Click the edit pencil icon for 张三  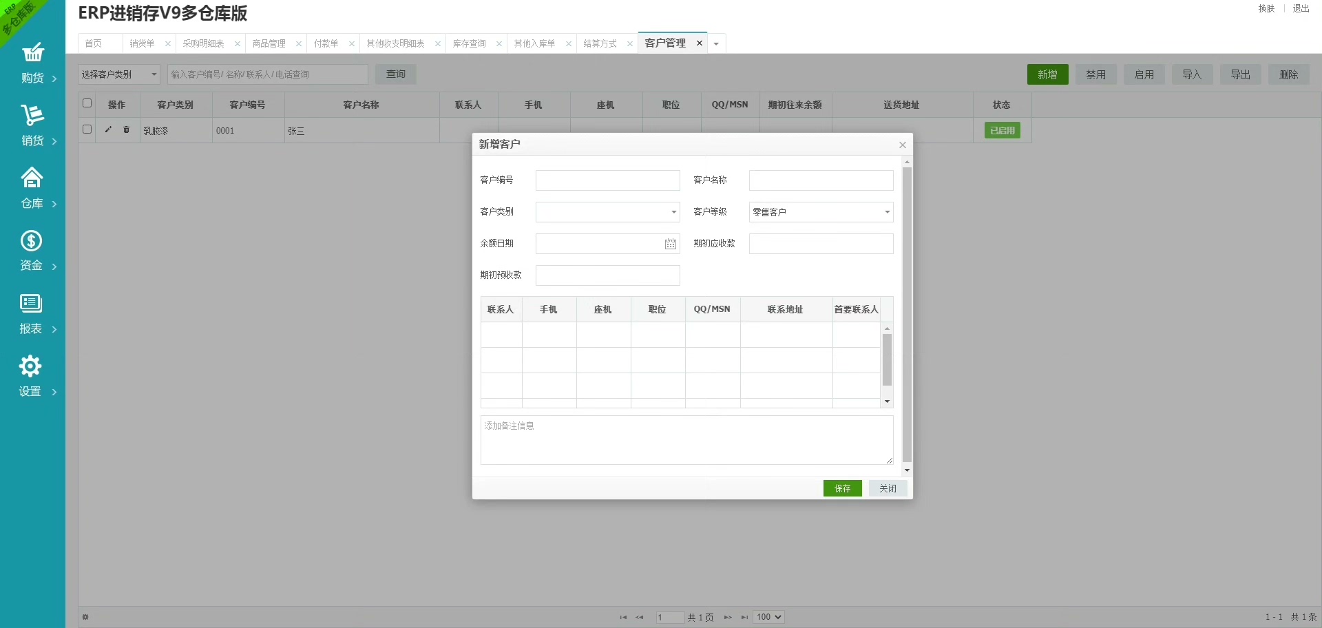tap(108, 129)
